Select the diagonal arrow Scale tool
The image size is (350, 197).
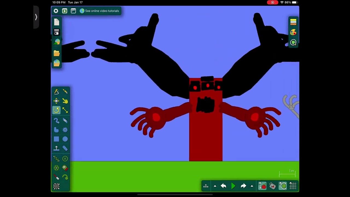point(65,110)
